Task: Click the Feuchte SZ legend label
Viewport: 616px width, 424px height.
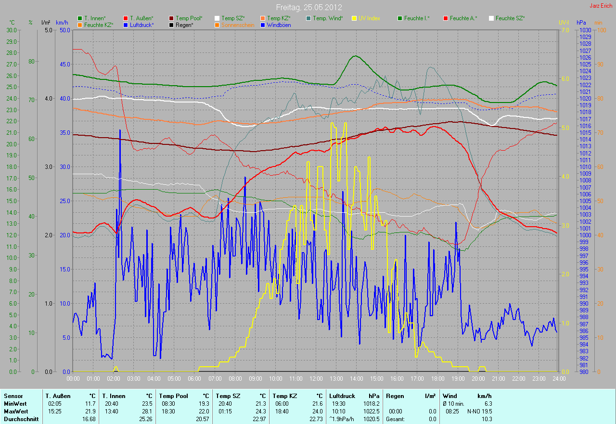Action: point(510,18)
